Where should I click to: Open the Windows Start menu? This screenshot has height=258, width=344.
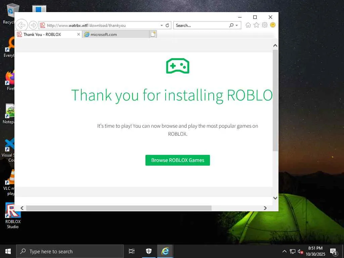point(8,251)
